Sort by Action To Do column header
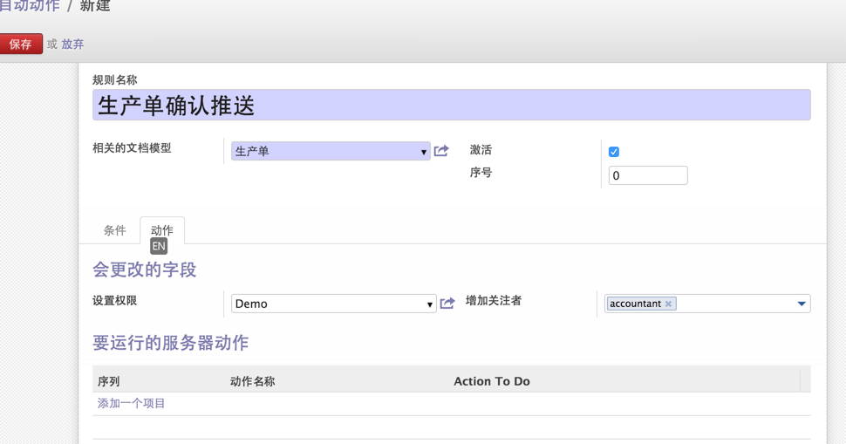846x444 pixels. tap(492, 381)
